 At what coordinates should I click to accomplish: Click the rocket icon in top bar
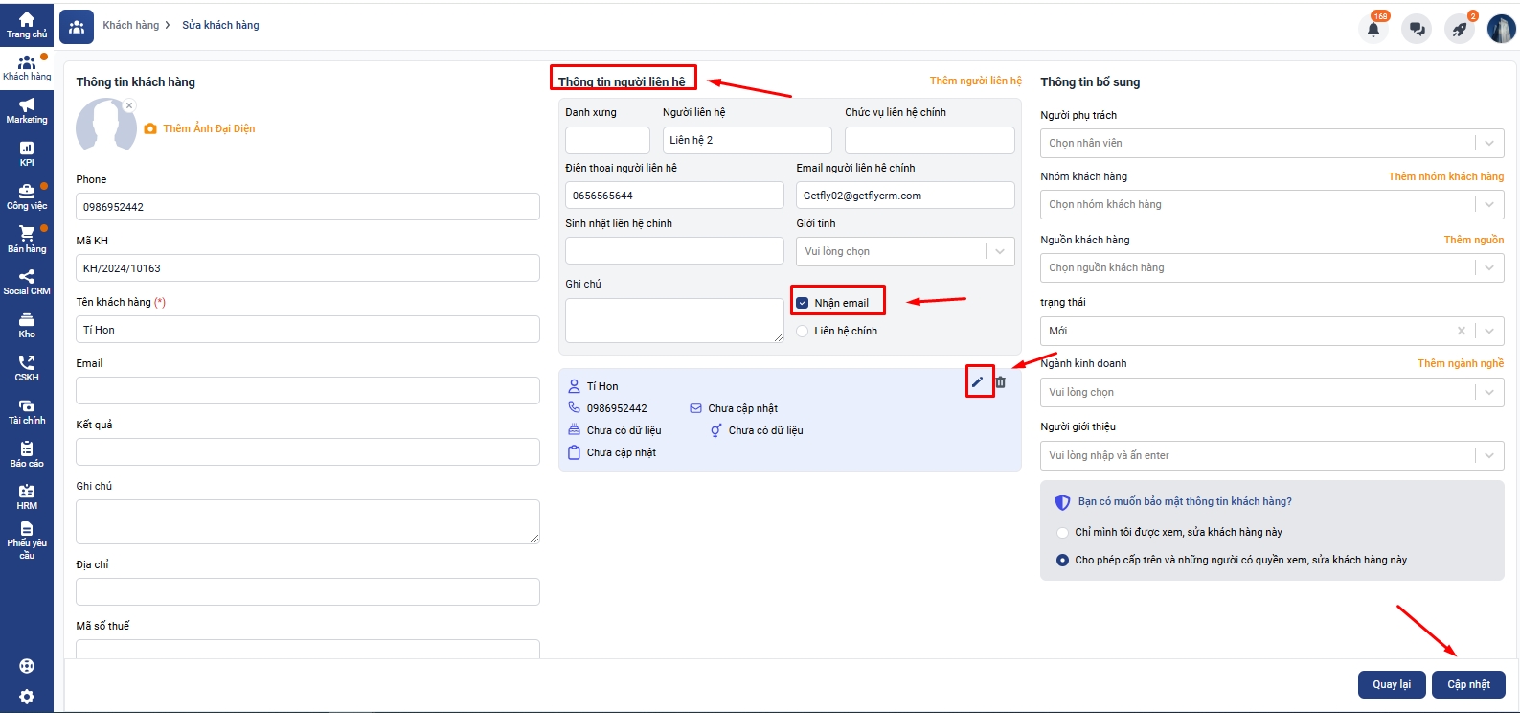tap(1460, 29)
